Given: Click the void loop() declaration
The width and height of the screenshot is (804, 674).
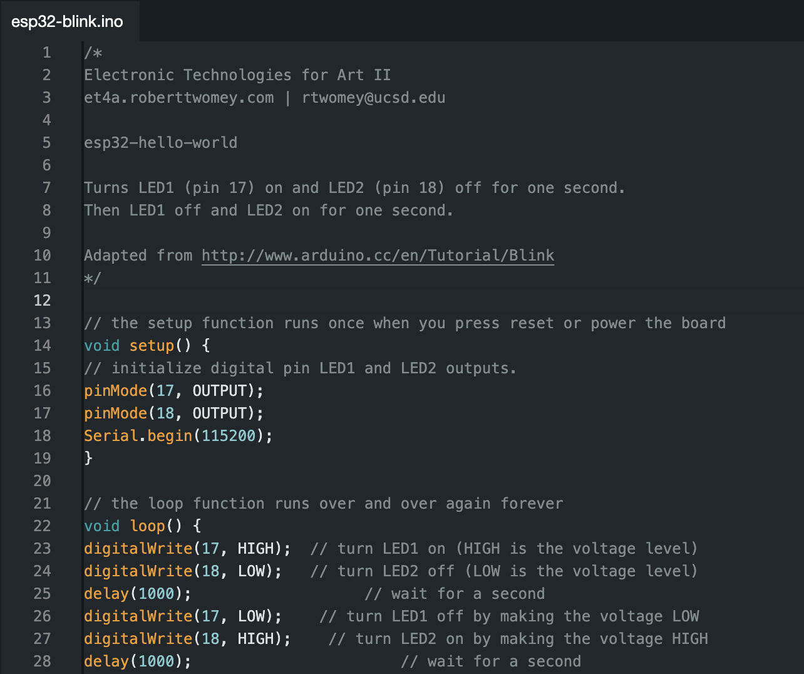Looking at the screenshot, I should (143, 526).
